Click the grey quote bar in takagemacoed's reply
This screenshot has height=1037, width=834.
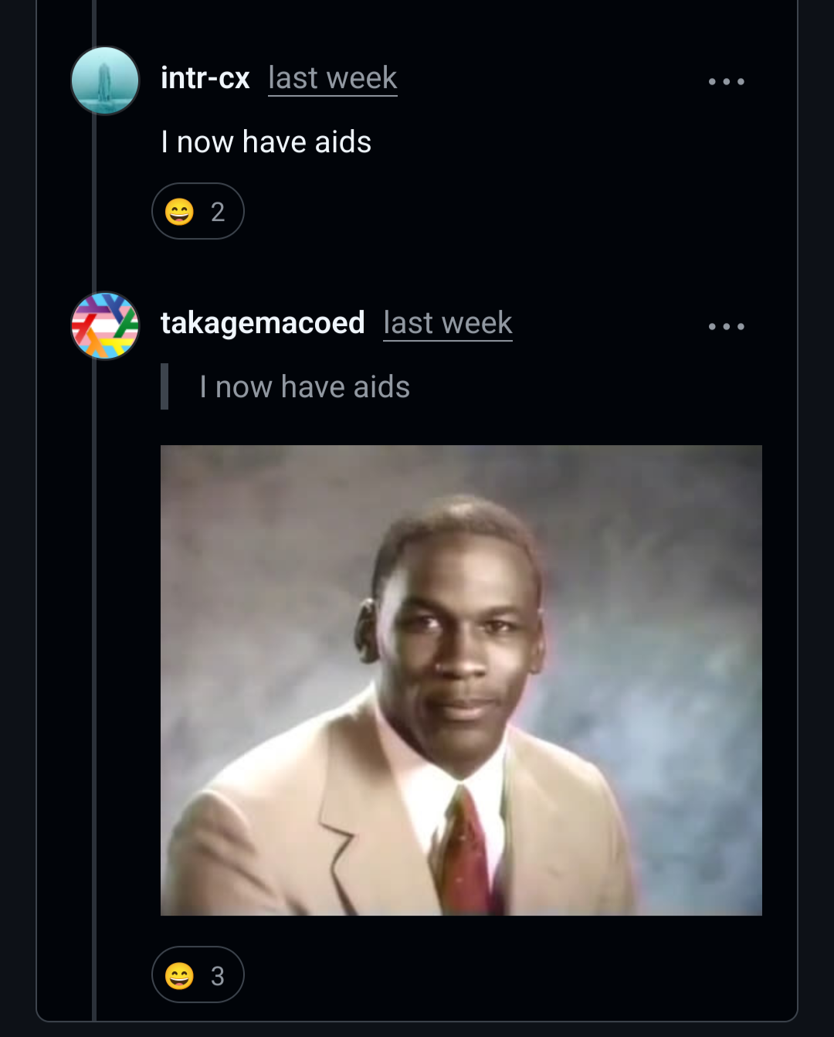coord(164,386)
